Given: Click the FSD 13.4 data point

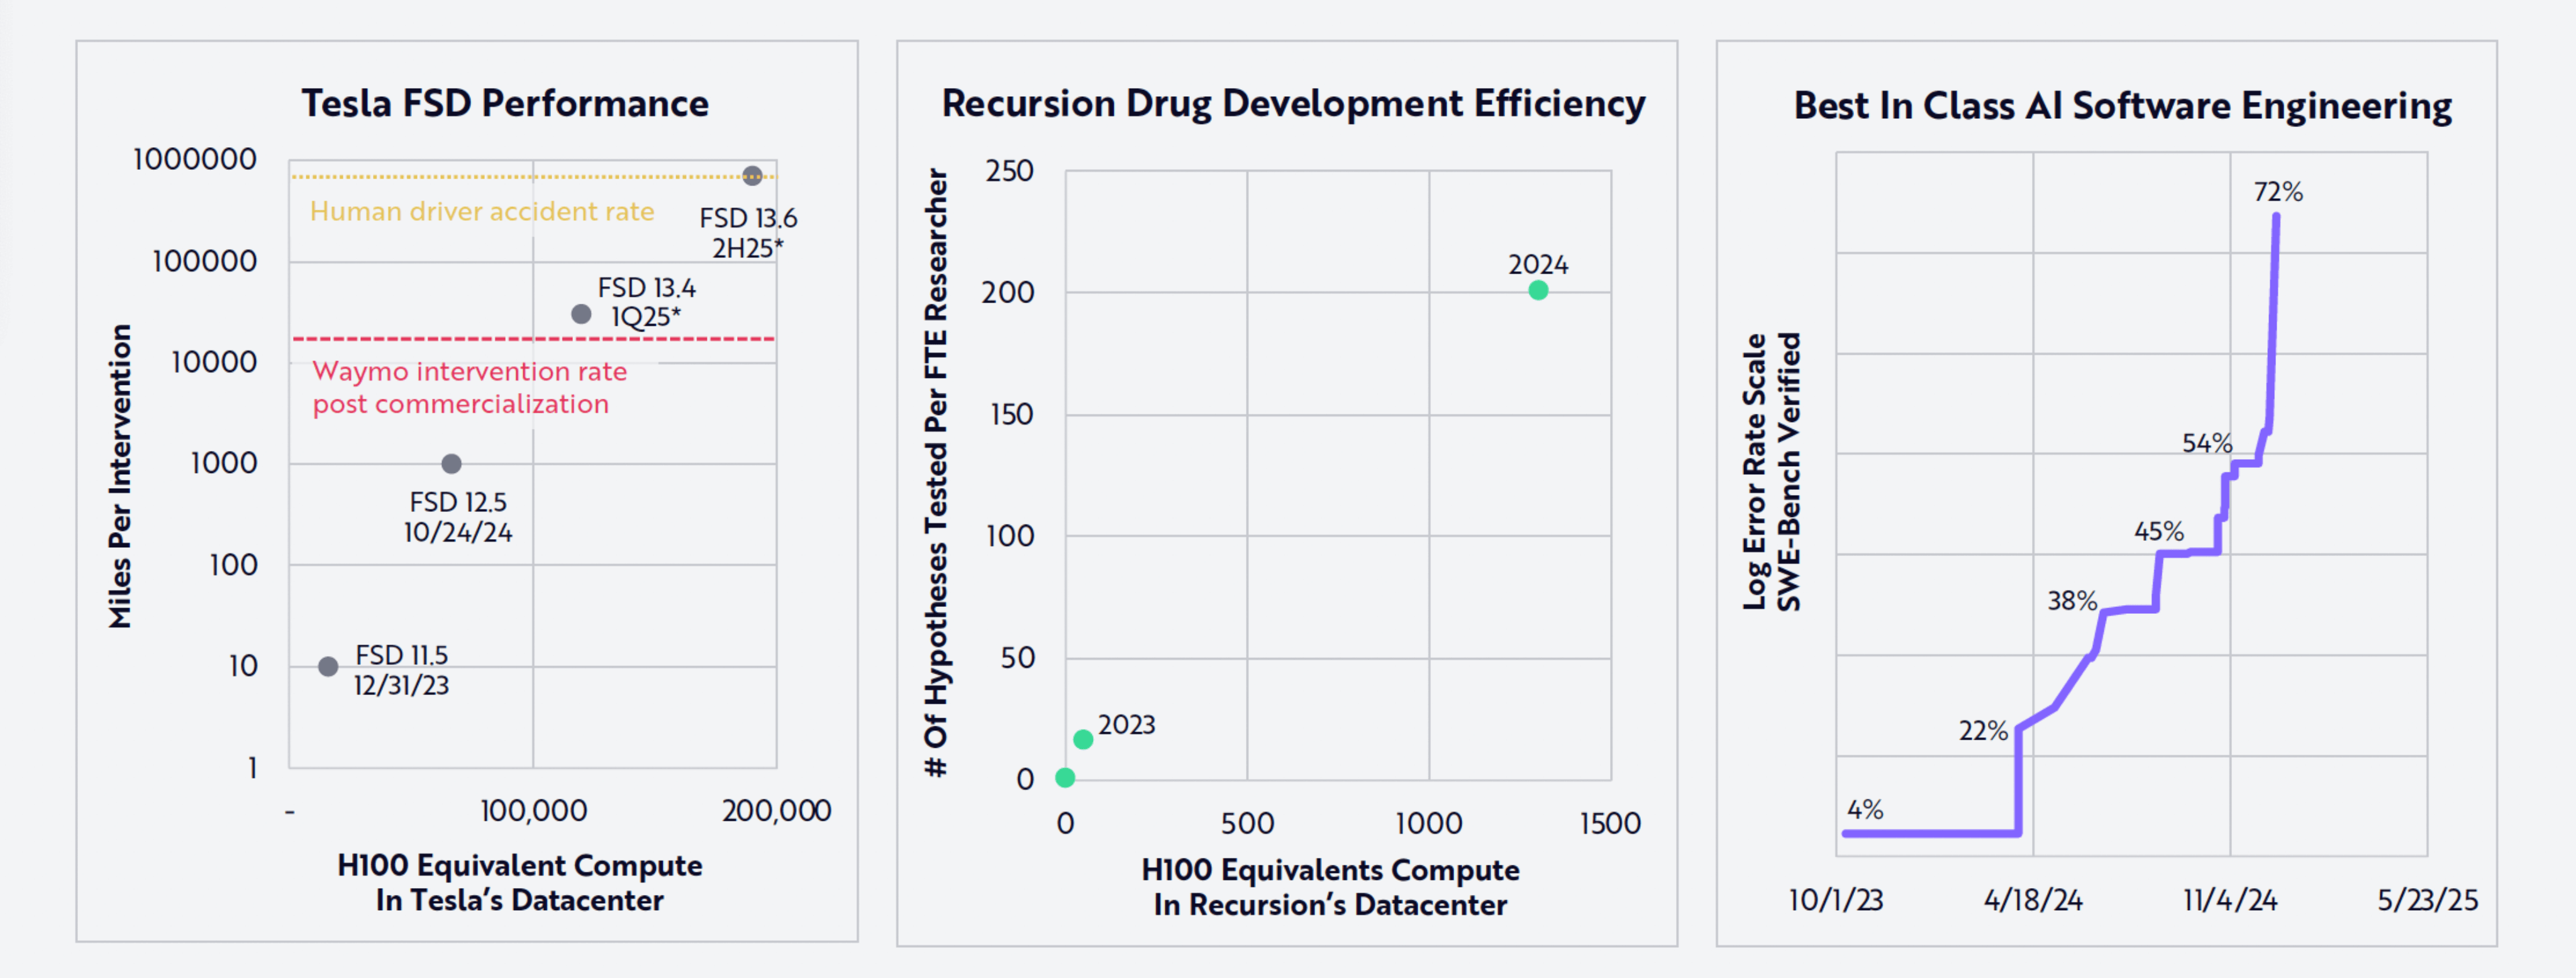Looking at the screenshot, I should click(581, 314).
